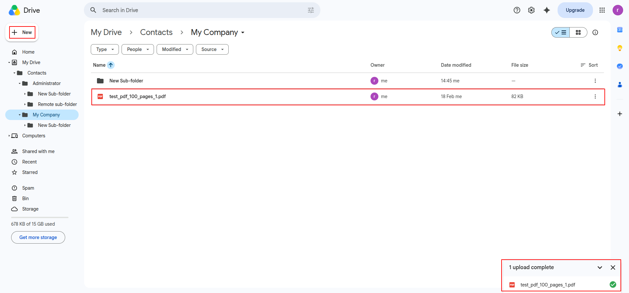Close the upload complete panel
This screenshot has width=629, height=293.
pos(613,267)
